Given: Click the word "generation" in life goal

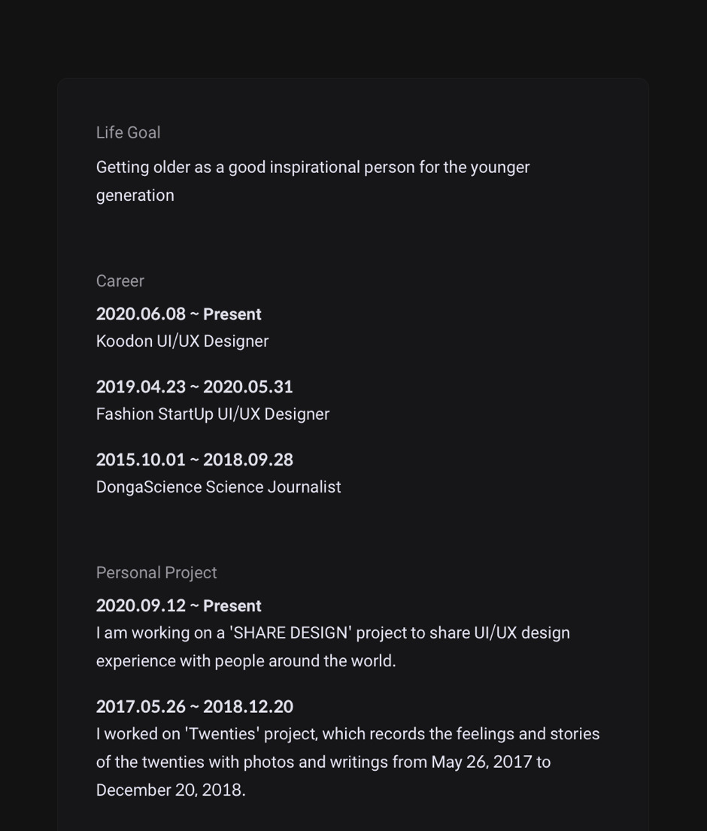Looking at the screenshot, I should [135, 196].
